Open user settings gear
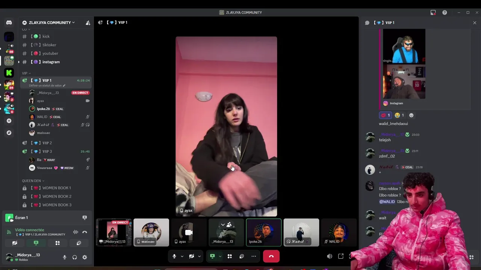Viewport: 481px width, 270px height. [85, 257]
